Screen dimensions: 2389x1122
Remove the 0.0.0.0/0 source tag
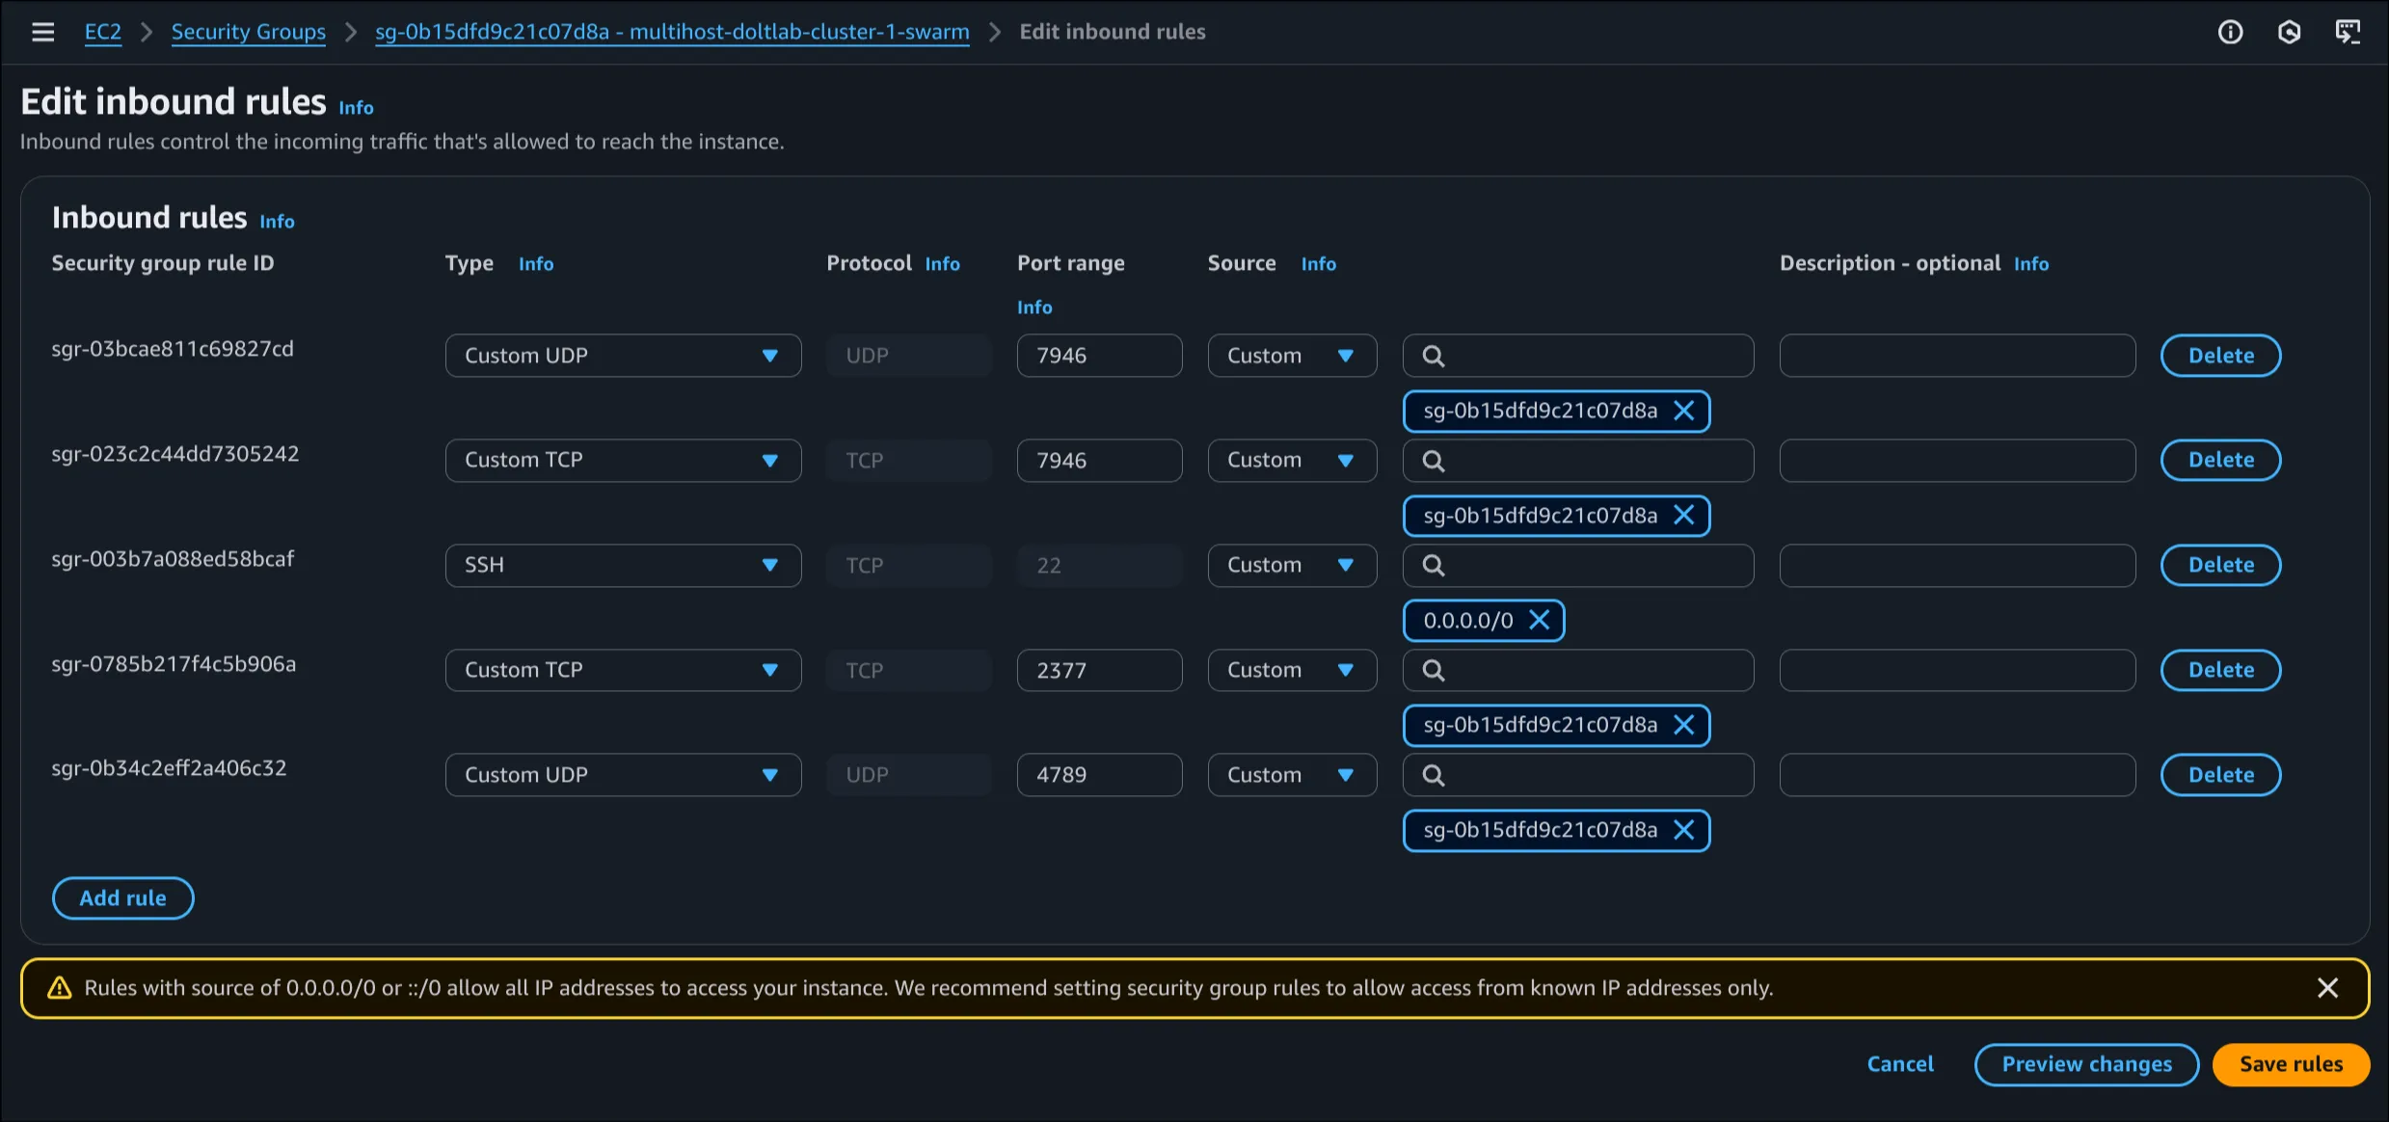coord(1542,620)
